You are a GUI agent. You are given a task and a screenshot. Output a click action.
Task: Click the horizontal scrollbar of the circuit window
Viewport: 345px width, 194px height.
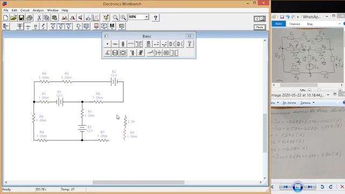coord(139,182)
